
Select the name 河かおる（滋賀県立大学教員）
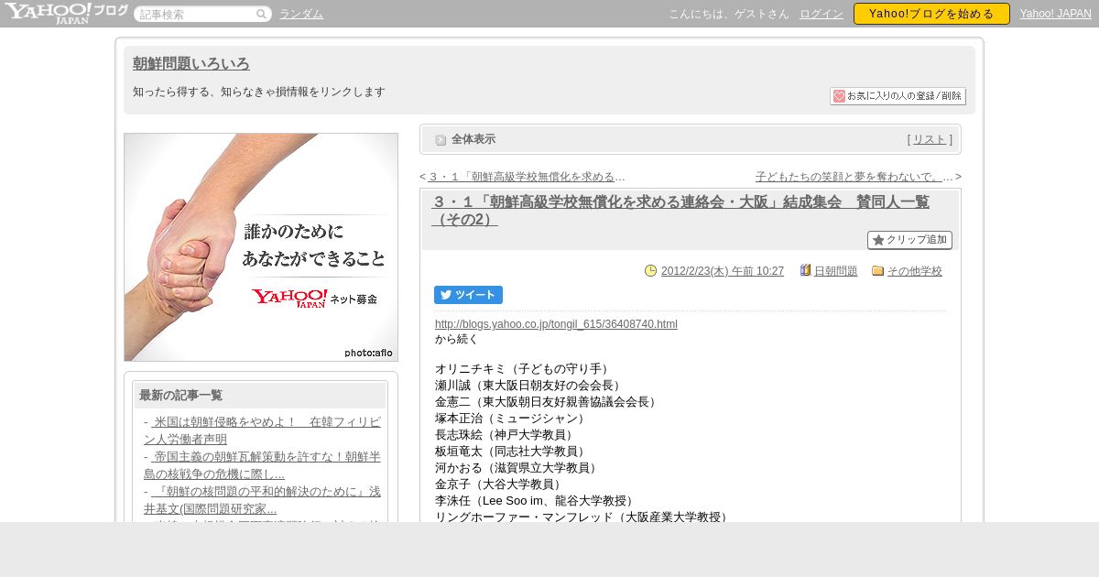point(517,468)
